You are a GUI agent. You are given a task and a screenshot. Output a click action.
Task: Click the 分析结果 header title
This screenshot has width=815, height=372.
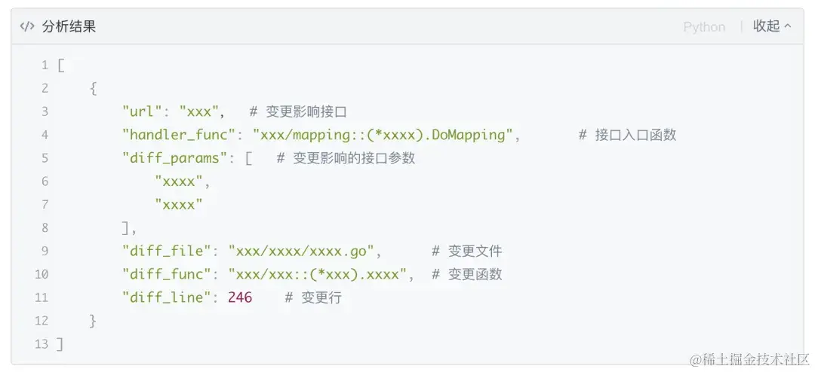(x=69, y=26)
